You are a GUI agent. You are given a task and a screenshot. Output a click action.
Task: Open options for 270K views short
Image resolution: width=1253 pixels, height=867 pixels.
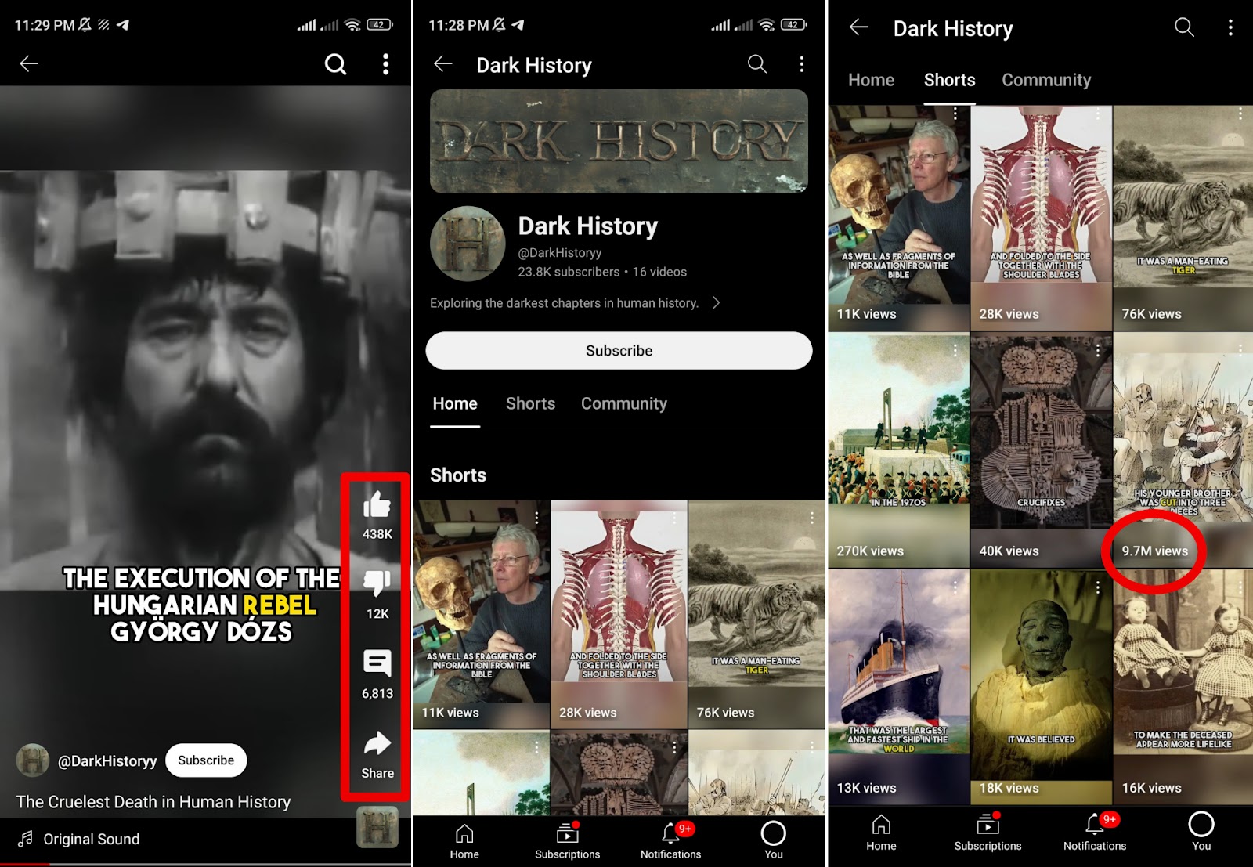955,350
